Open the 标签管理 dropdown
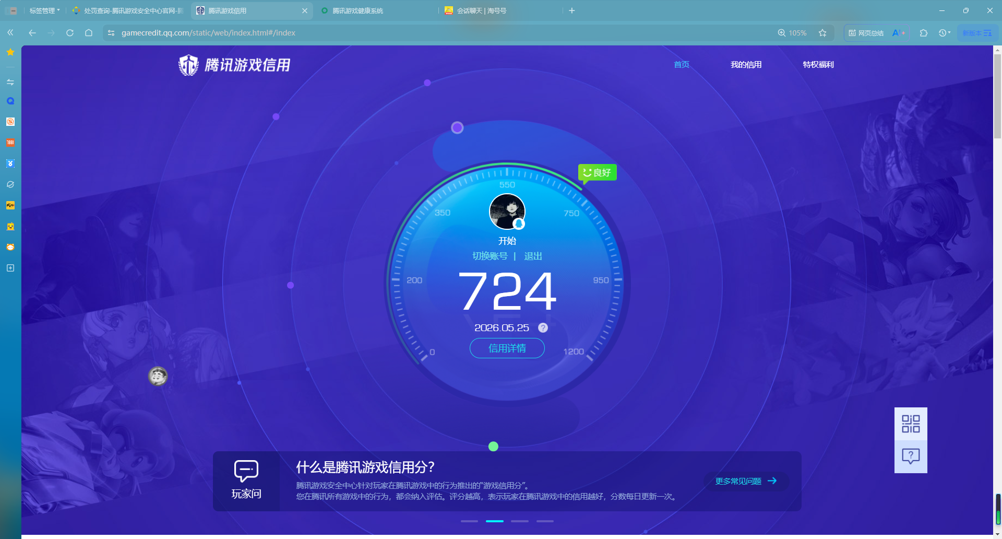This screenshot has width=1002, height=539. pyautogui.click(x=44, y=10)
